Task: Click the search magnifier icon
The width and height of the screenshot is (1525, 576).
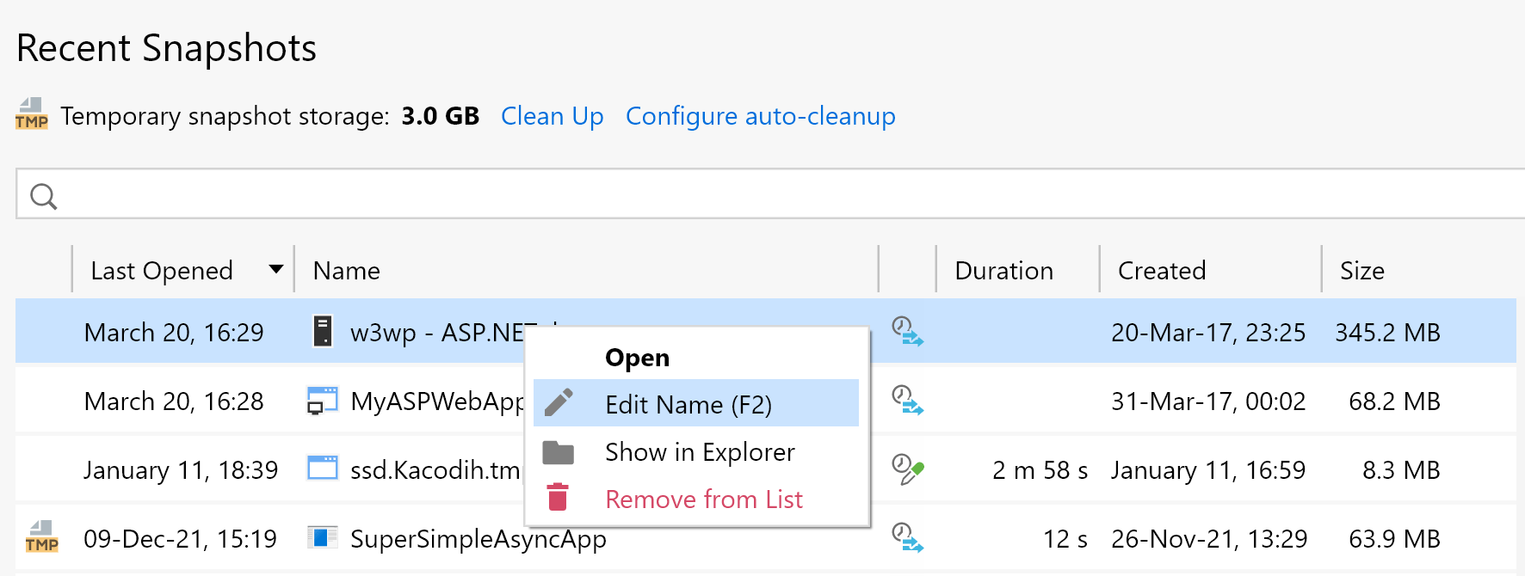Action: click(x=43, y=197)
